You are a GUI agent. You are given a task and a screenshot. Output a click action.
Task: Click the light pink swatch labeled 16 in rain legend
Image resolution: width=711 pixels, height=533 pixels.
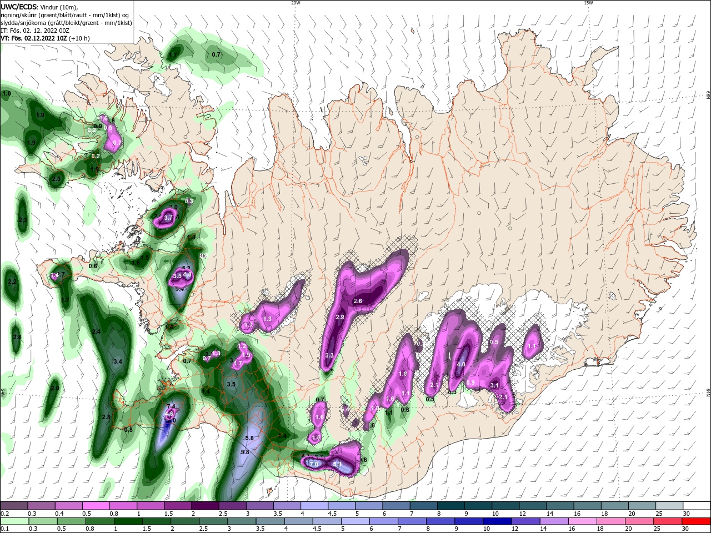point(582,521)
